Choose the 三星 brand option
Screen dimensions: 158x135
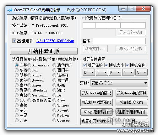point(17,115)
